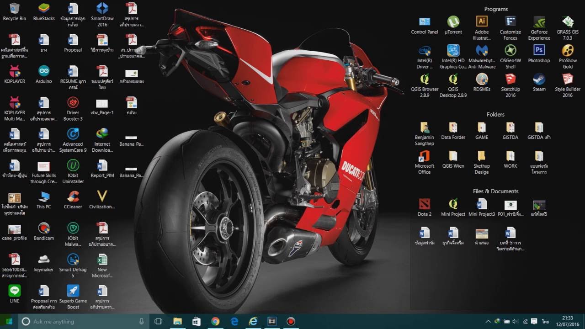
Task: Open File Explorer from the taskbar
Action: click(x=177, y=321)
